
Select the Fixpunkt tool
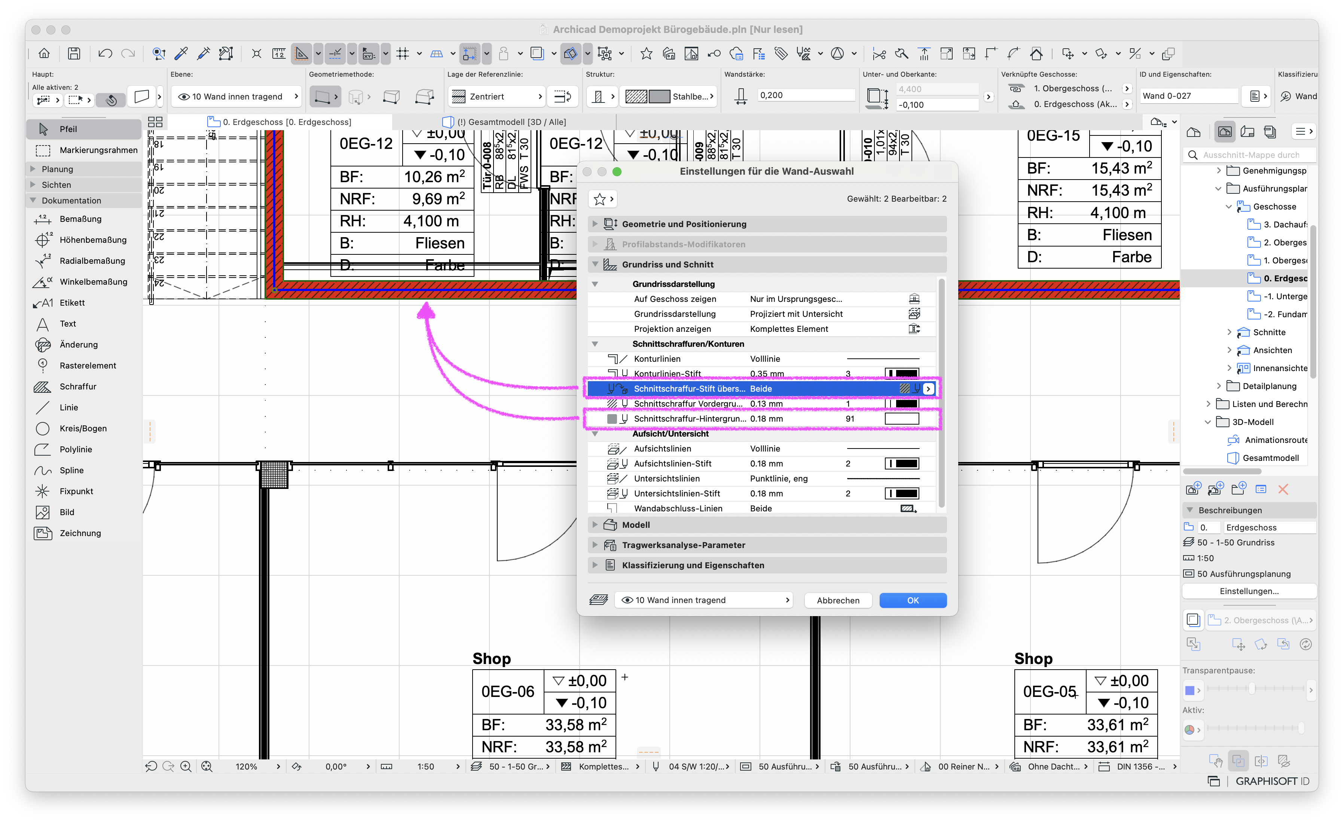[85, 492]
